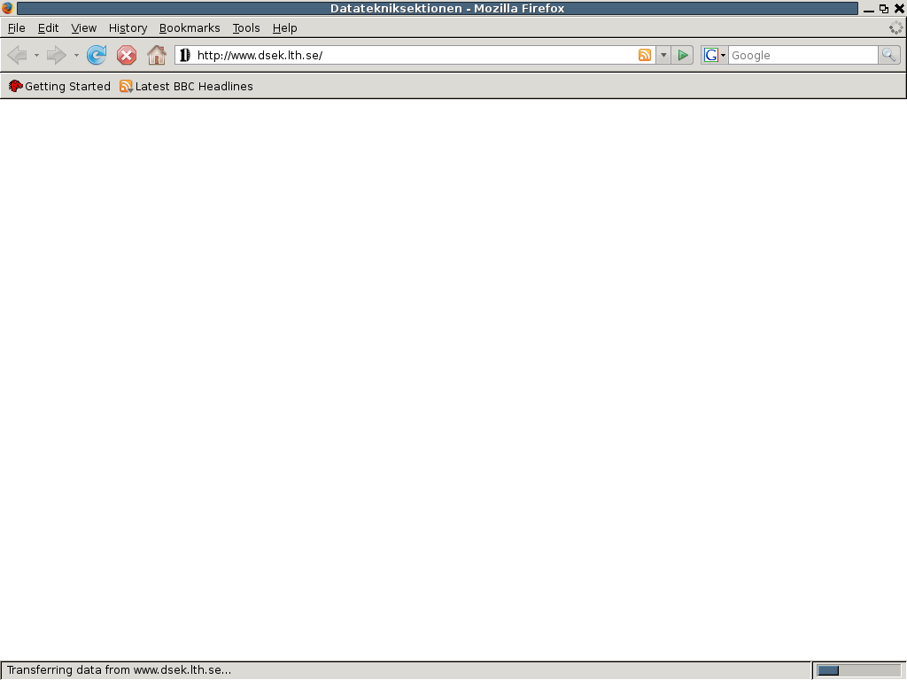Viewport: 907px width, 680px height.
Task: Open the Google search engine selector
Action: (x=715, y=56)
